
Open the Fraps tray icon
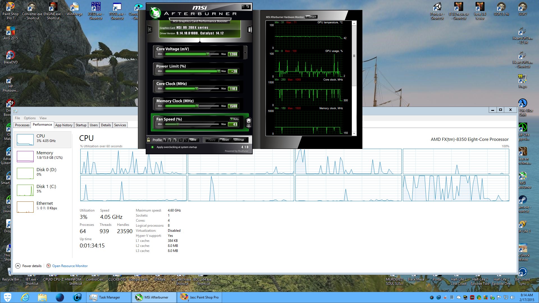point(465,297)
